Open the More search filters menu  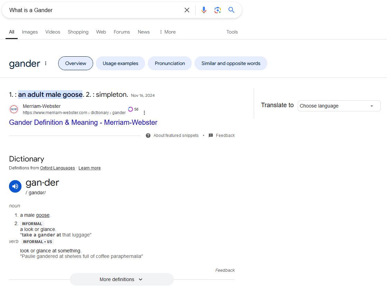(x=168, y=32)
